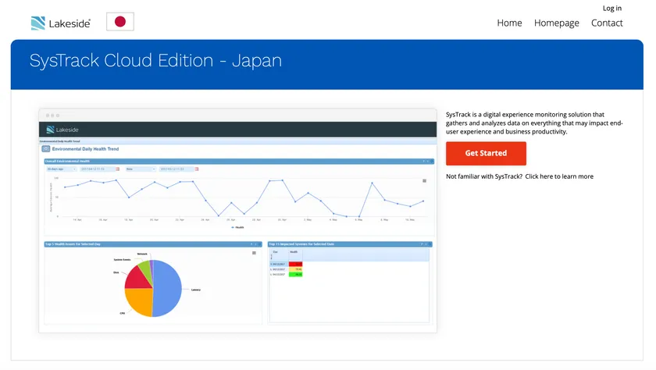The height and width of the screenshot is (370, 656).
Task: Click the line chart hamburger menu icon
Action: coord(425,180)
